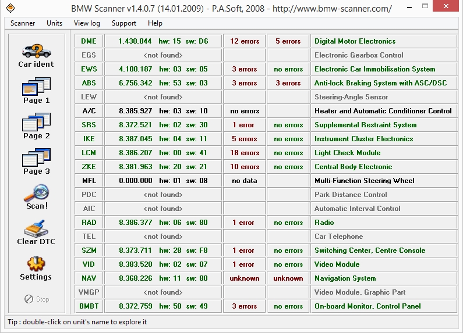
Task: Select the BMBT unit name
Action: tap(89, 306)
